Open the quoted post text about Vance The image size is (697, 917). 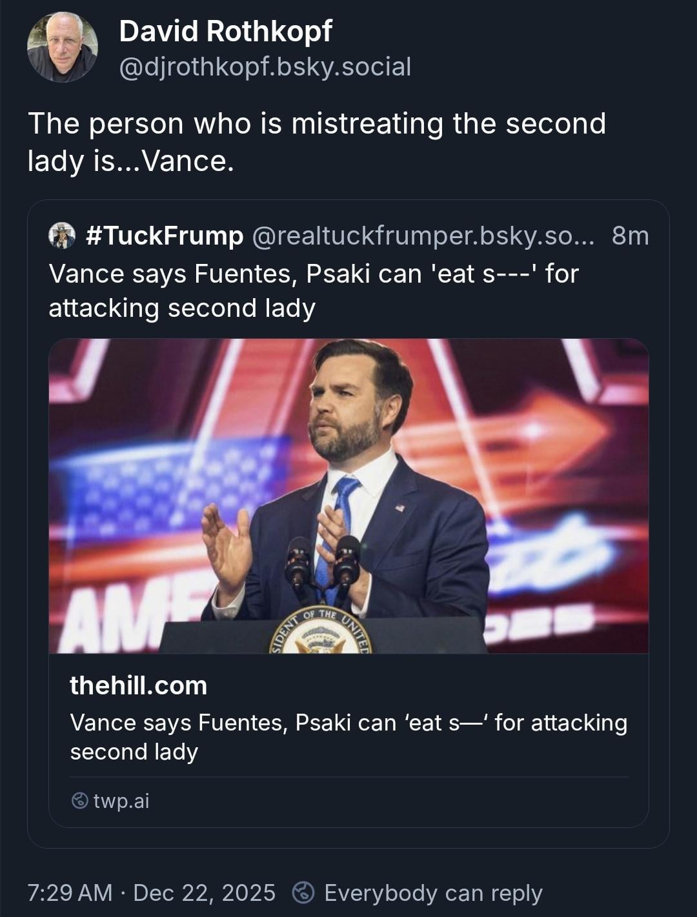pyautogui.click(x=314, y=290)
